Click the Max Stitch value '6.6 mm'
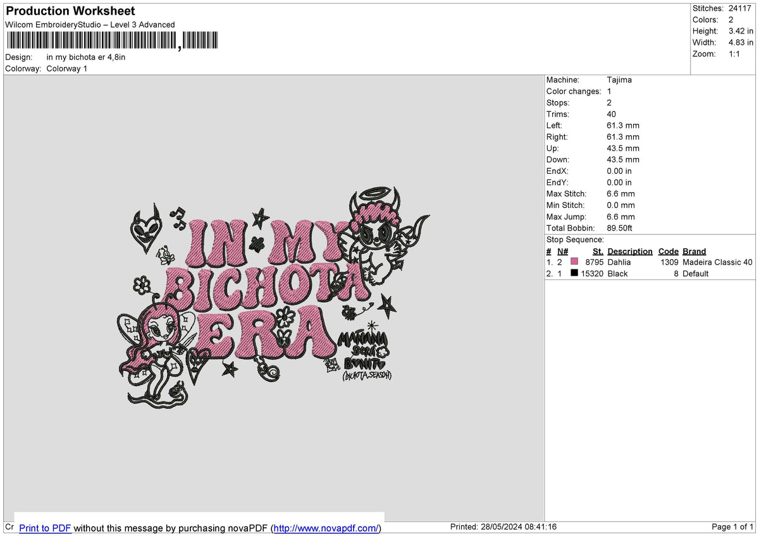The height and width of the screenshot is (536, 759). [x=620, y=193]
